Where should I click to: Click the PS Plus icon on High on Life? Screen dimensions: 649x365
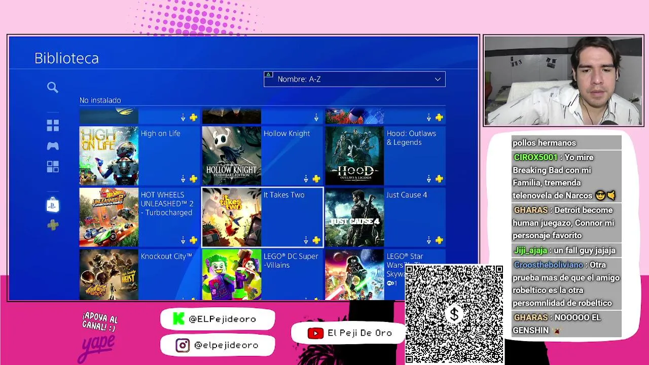pos(193,179)
